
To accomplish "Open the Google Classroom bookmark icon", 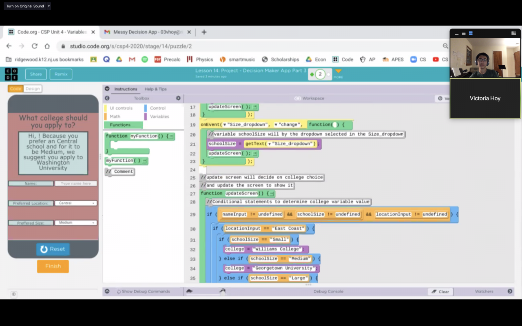I will 93,59.
